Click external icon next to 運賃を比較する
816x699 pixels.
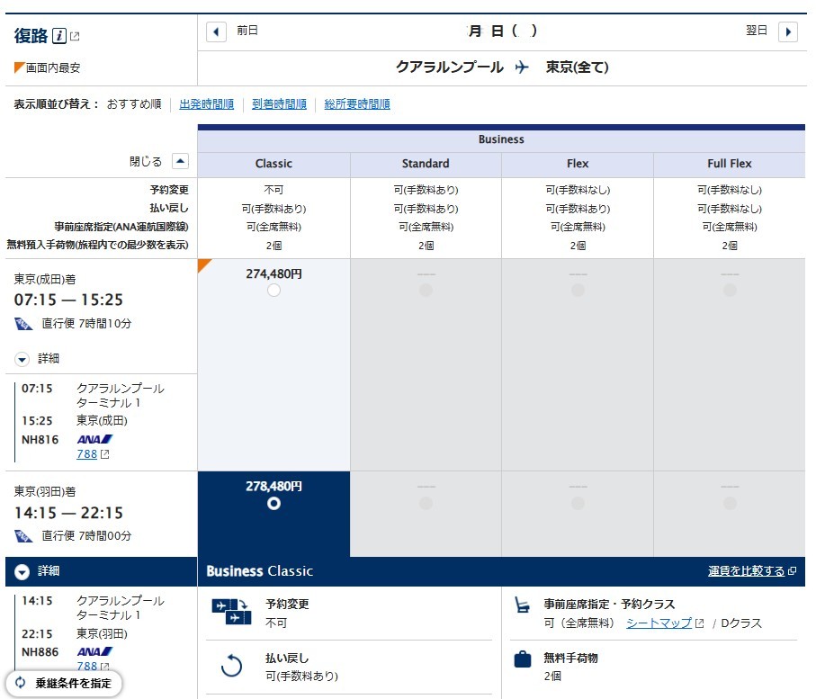(792, 571)
